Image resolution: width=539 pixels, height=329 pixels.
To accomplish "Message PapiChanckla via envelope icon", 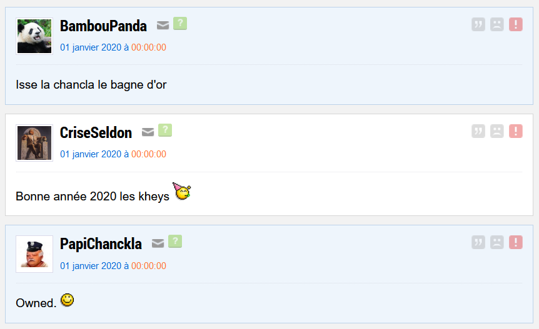I will [x=158, y=243].
